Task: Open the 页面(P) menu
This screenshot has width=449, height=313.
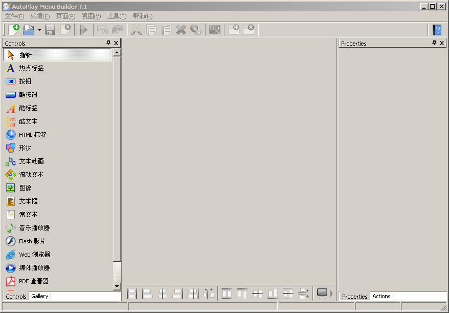Action: (x=65, y=16)
